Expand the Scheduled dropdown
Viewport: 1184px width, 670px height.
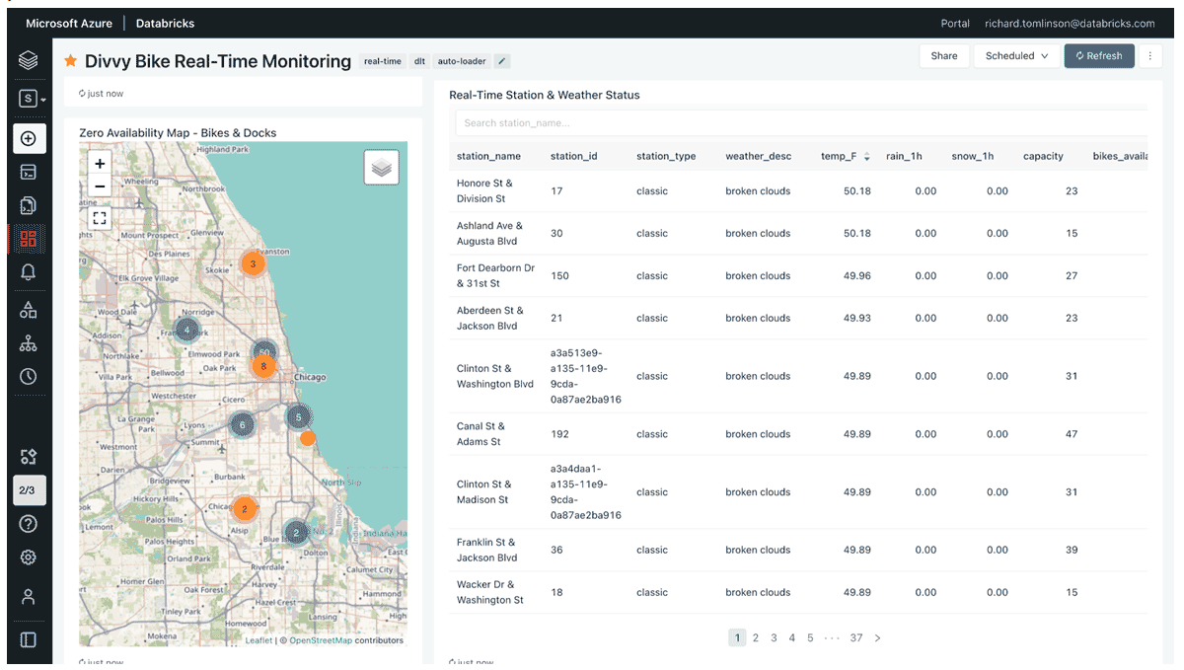pos(1016,56)
